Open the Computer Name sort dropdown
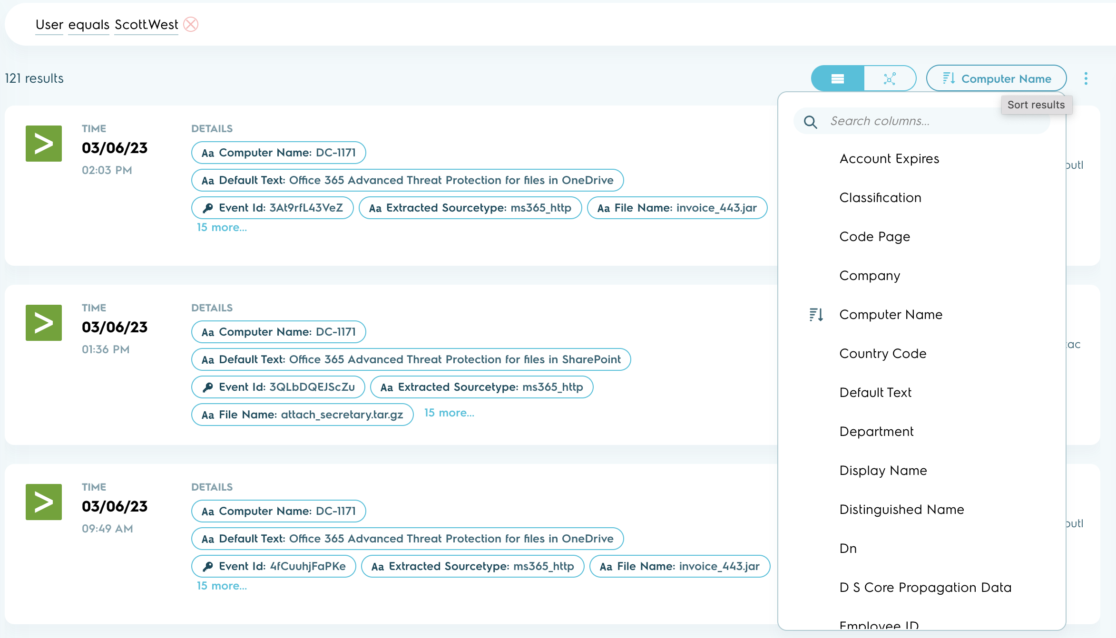This screenshot has width=1116, height=638. click(996, 78)
